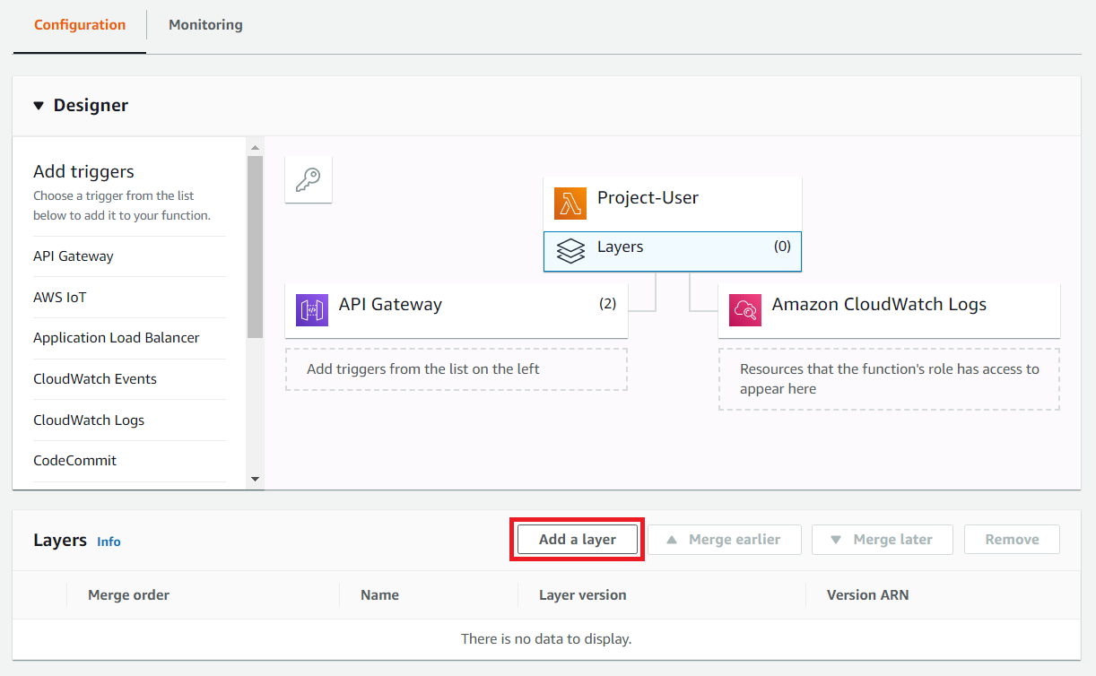Switch to the Monitoring tab
Screen dimensions: 1096x676
pyautogui.click(x=205, y=25)
